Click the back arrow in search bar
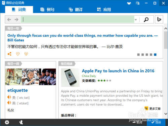The image size is (168, 126). (x=9, y=19)
